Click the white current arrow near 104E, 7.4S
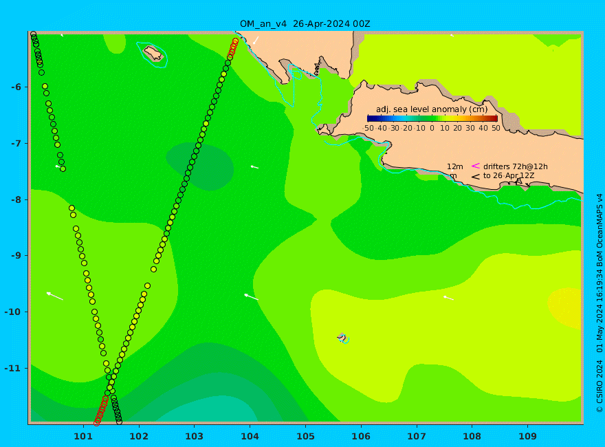 pos(254,166)
